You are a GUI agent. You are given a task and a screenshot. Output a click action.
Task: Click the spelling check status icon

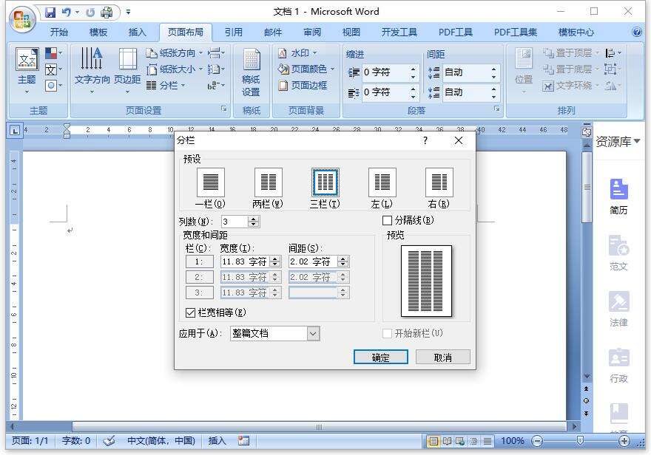109,441
